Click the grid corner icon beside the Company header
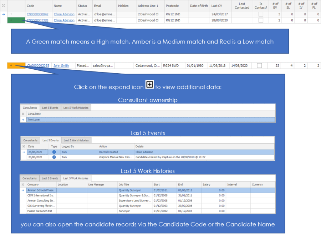The width and height of the screenshot is (321, 234). tap(23, 185)
